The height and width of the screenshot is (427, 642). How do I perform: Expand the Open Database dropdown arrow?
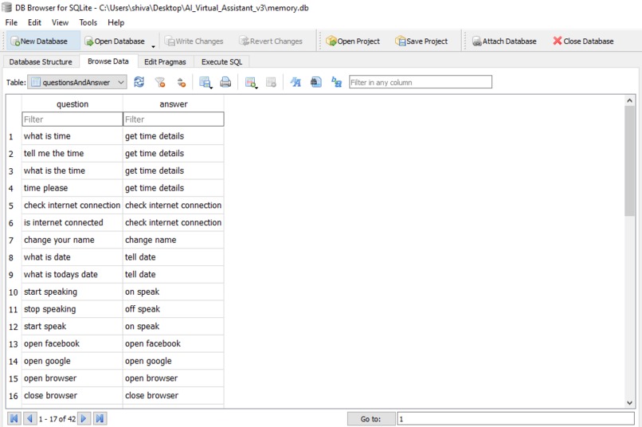point(154,45)
